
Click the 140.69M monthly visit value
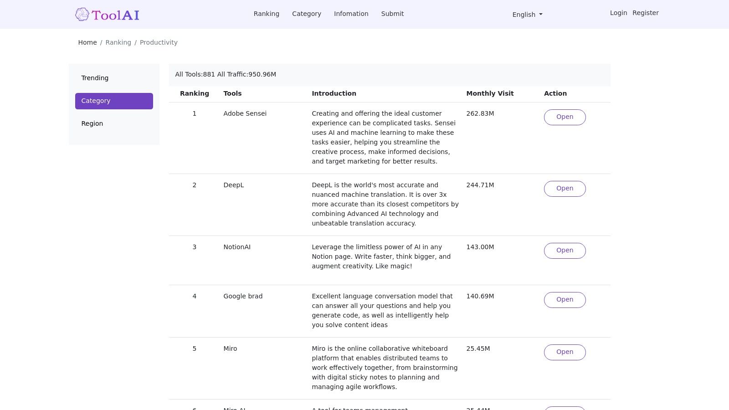[x=480, y=296]
